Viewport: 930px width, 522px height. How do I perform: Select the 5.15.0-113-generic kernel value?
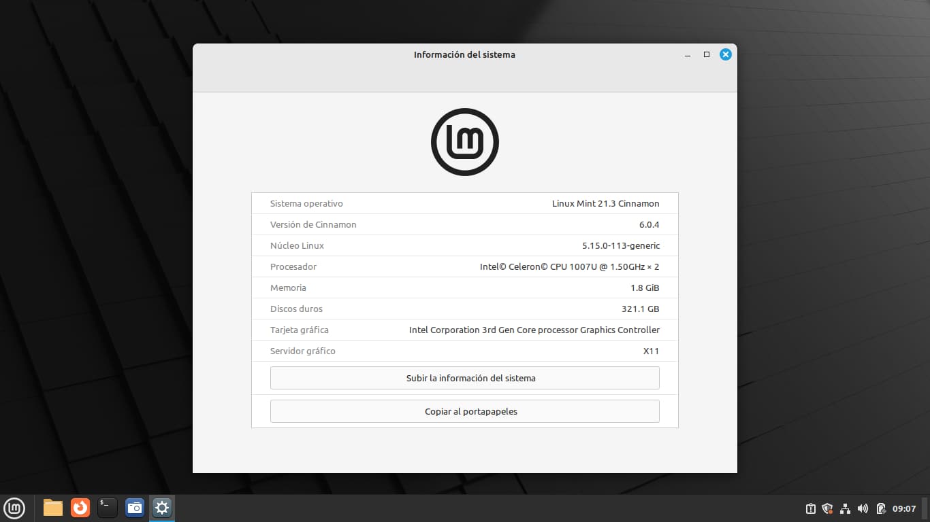[x=621, y=245]
